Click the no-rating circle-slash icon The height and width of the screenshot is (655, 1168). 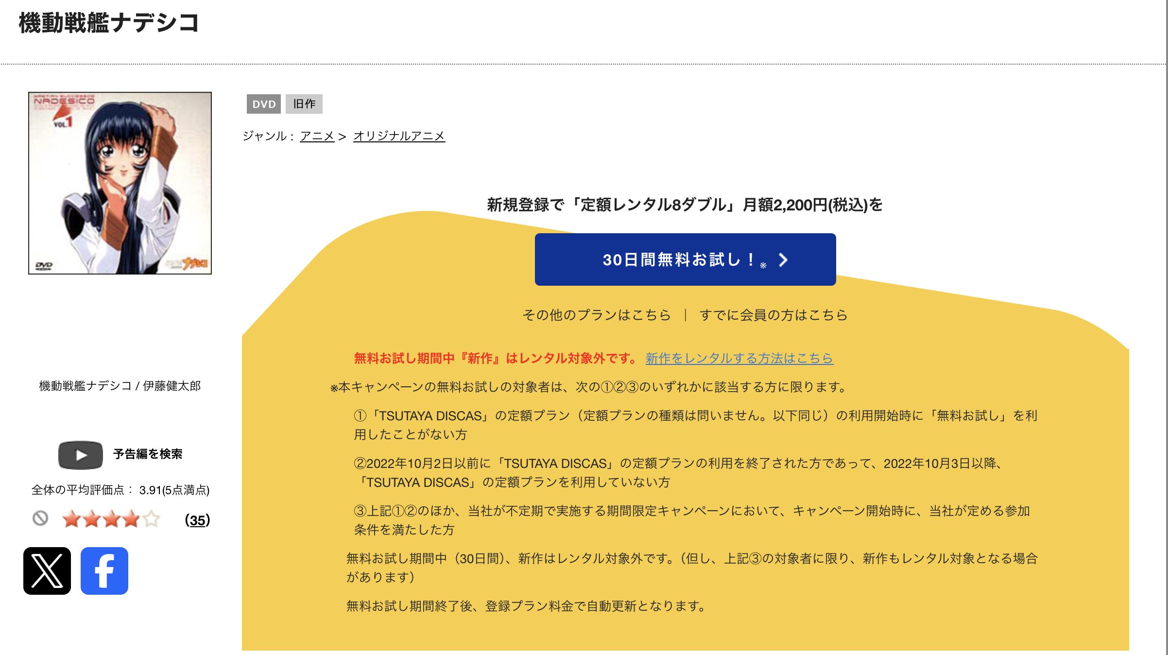40,518
